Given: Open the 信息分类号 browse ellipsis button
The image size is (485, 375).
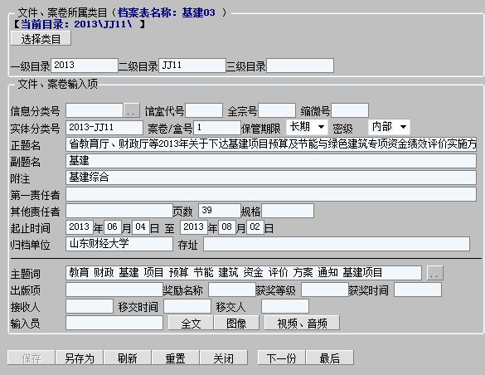Looking at the screenshot, I should [132, 110].
